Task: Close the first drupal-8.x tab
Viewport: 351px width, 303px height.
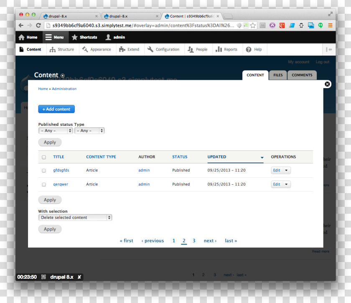Action: [x=96, y=16]
